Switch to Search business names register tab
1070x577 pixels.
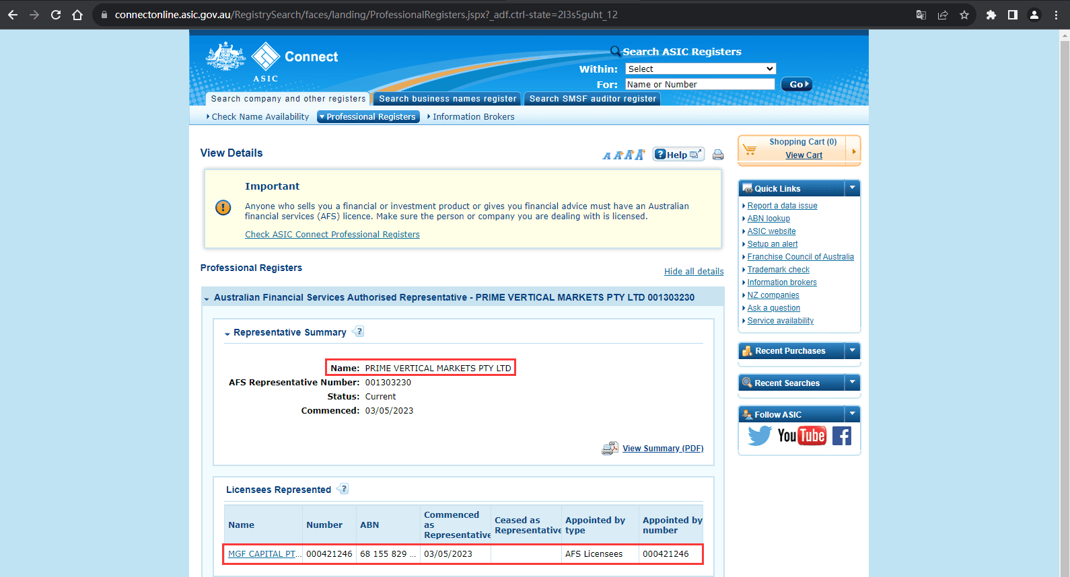[x=448, y=98]
